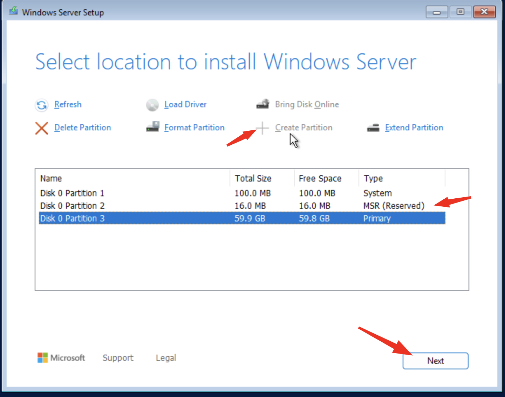505x397 pixels.
Task: Click the Windows Server Setup title icon
Action: click(14, 12)
